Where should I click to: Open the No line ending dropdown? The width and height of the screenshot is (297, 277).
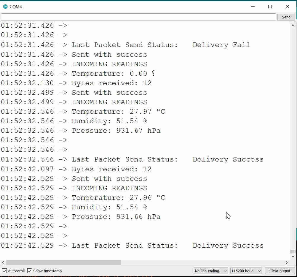pos(211,271)
